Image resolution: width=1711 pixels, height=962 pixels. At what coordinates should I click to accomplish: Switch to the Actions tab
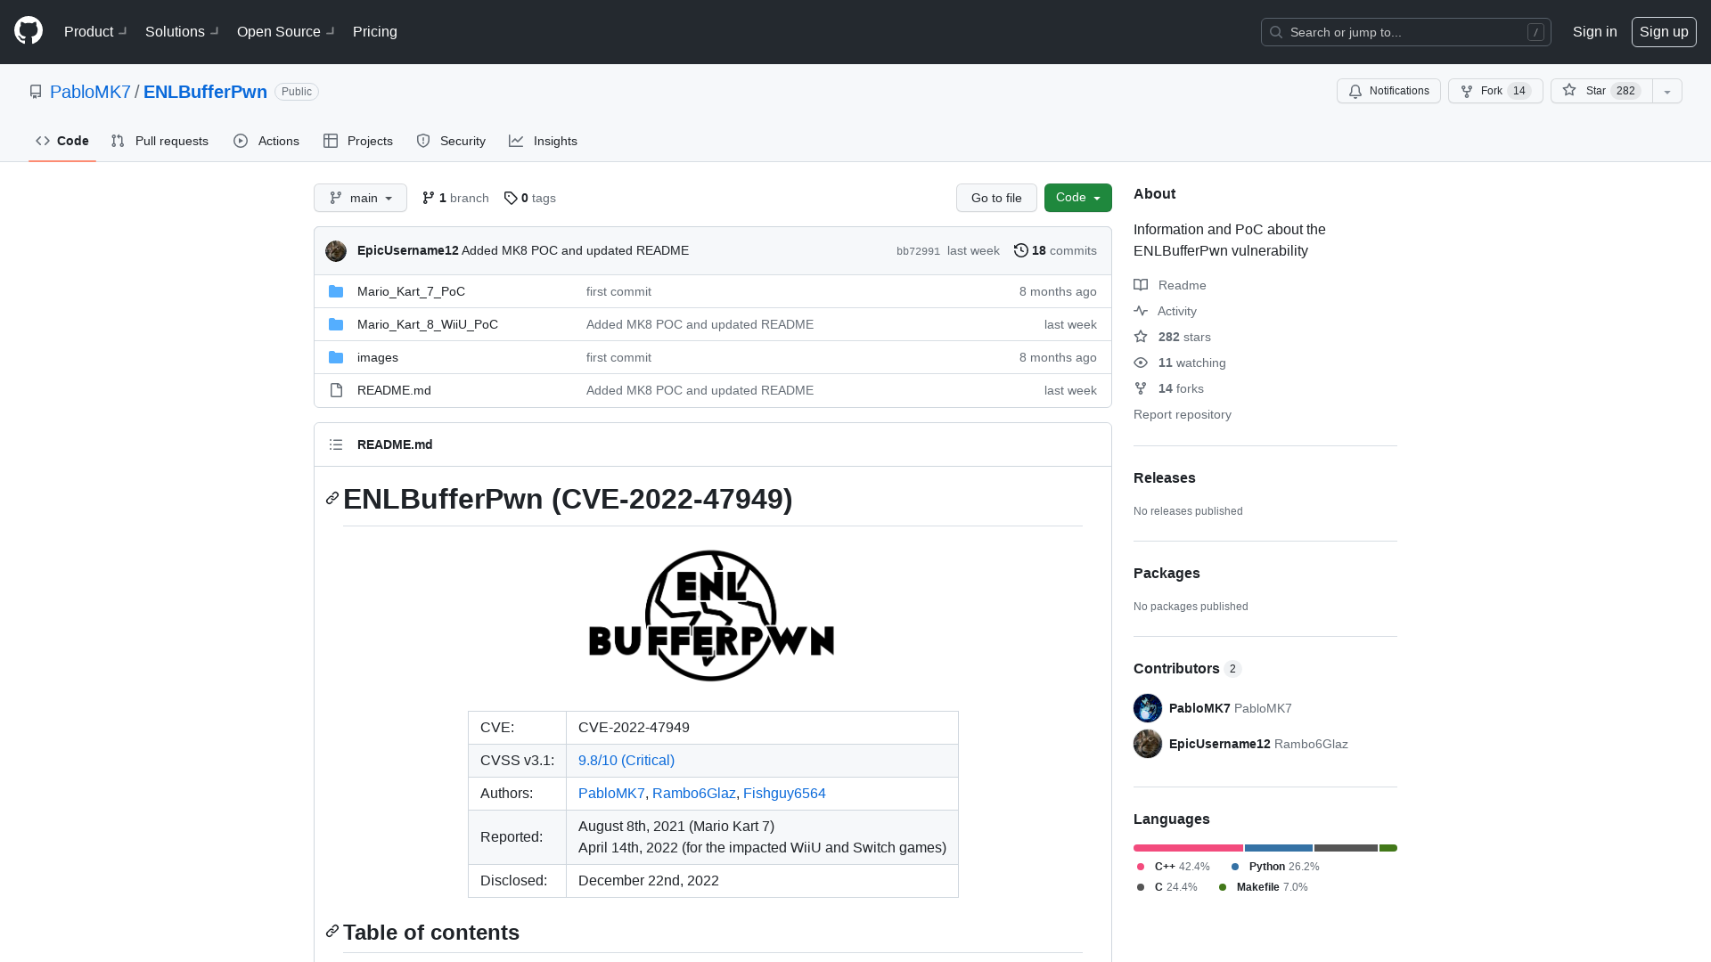tap(266, 141)
